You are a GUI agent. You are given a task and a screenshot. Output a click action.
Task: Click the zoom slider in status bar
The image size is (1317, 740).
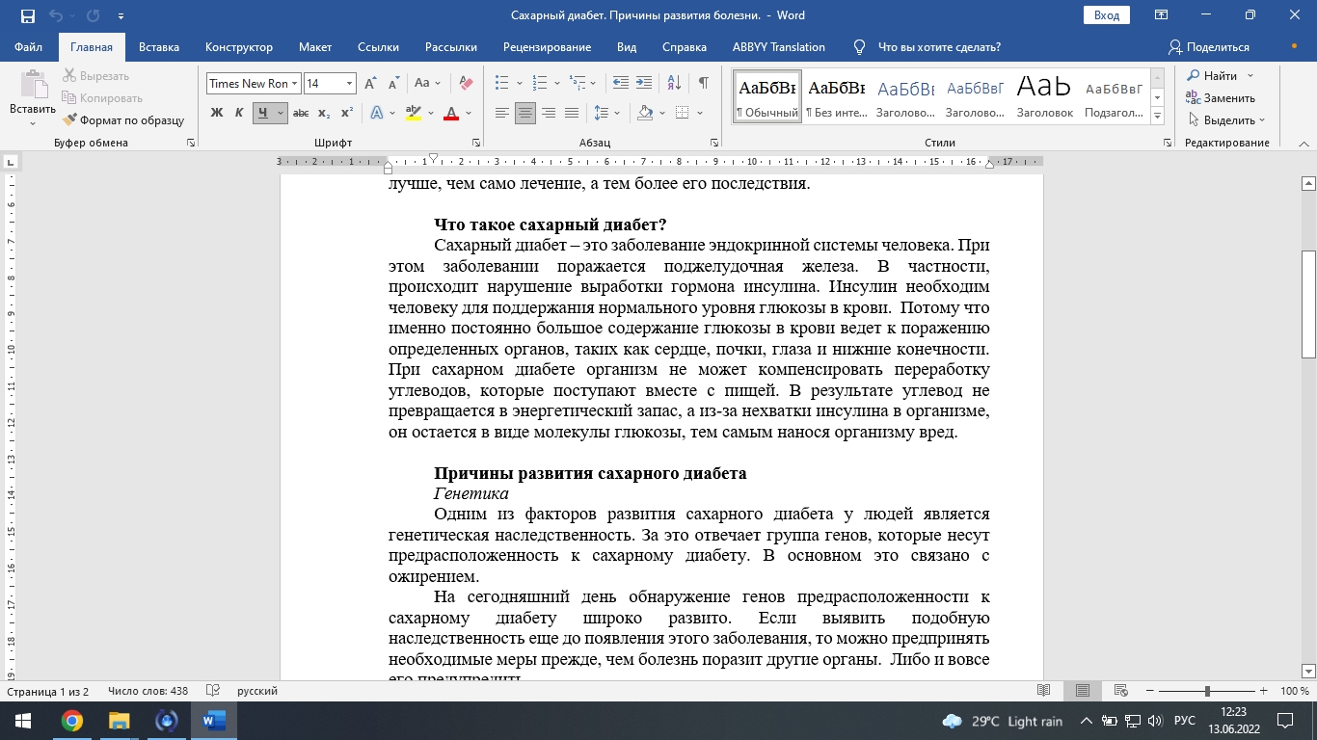1208,691
